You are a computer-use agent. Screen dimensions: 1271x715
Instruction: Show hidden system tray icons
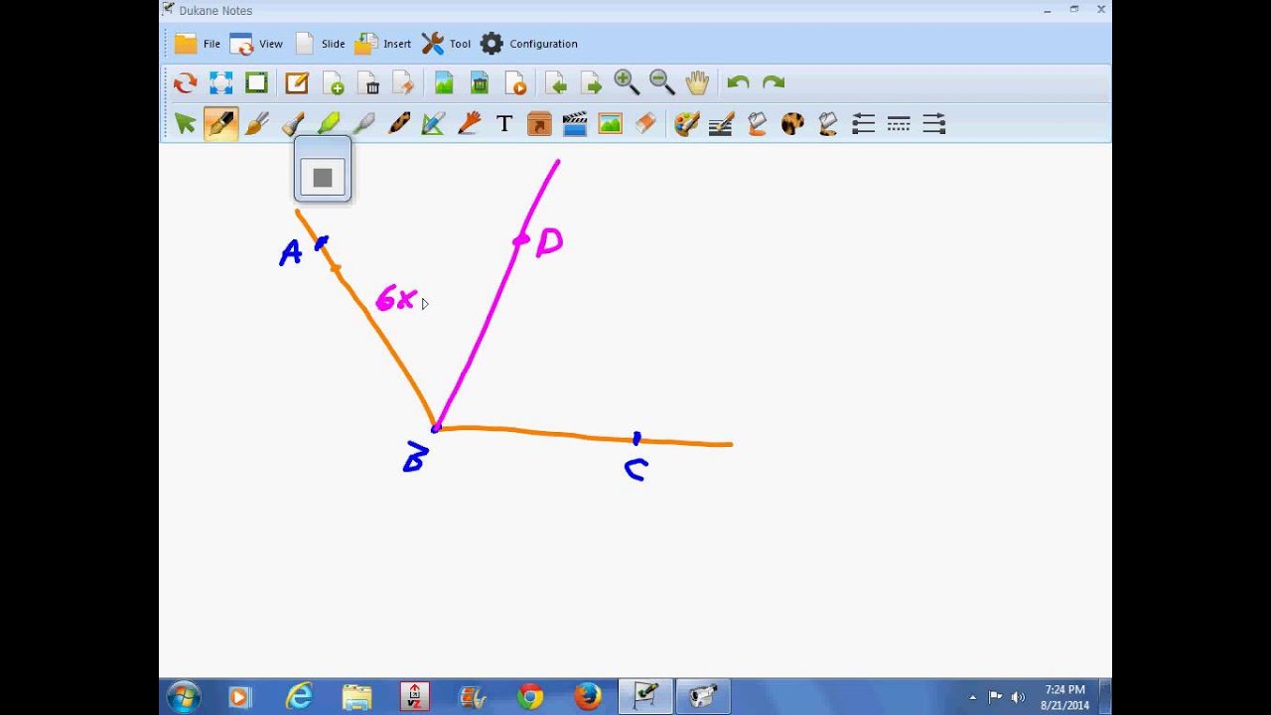973,697
